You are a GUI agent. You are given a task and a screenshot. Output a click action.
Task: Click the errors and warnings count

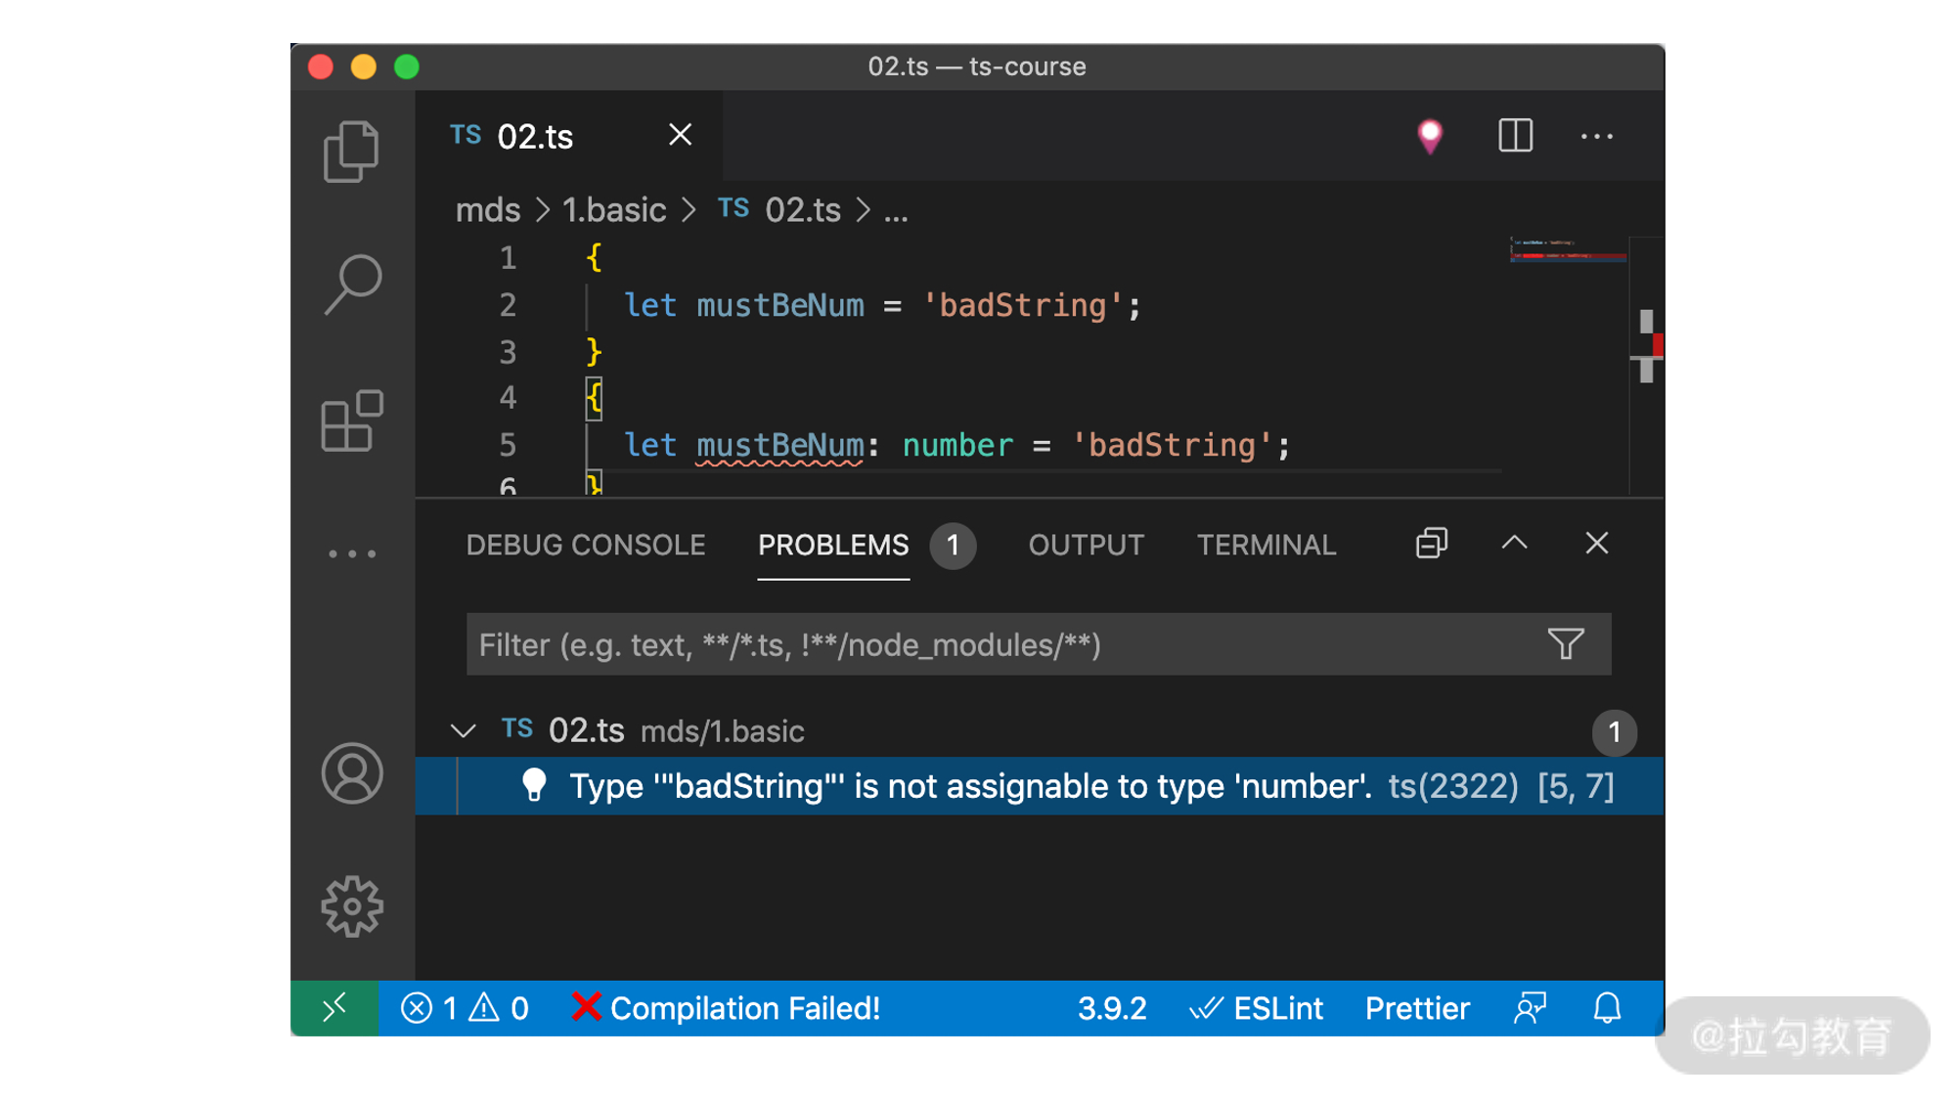465,1008
